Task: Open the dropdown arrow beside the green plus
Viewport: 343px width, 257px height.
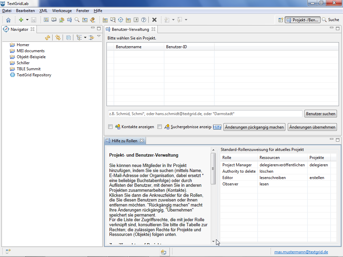Action: tap(27, 20)
